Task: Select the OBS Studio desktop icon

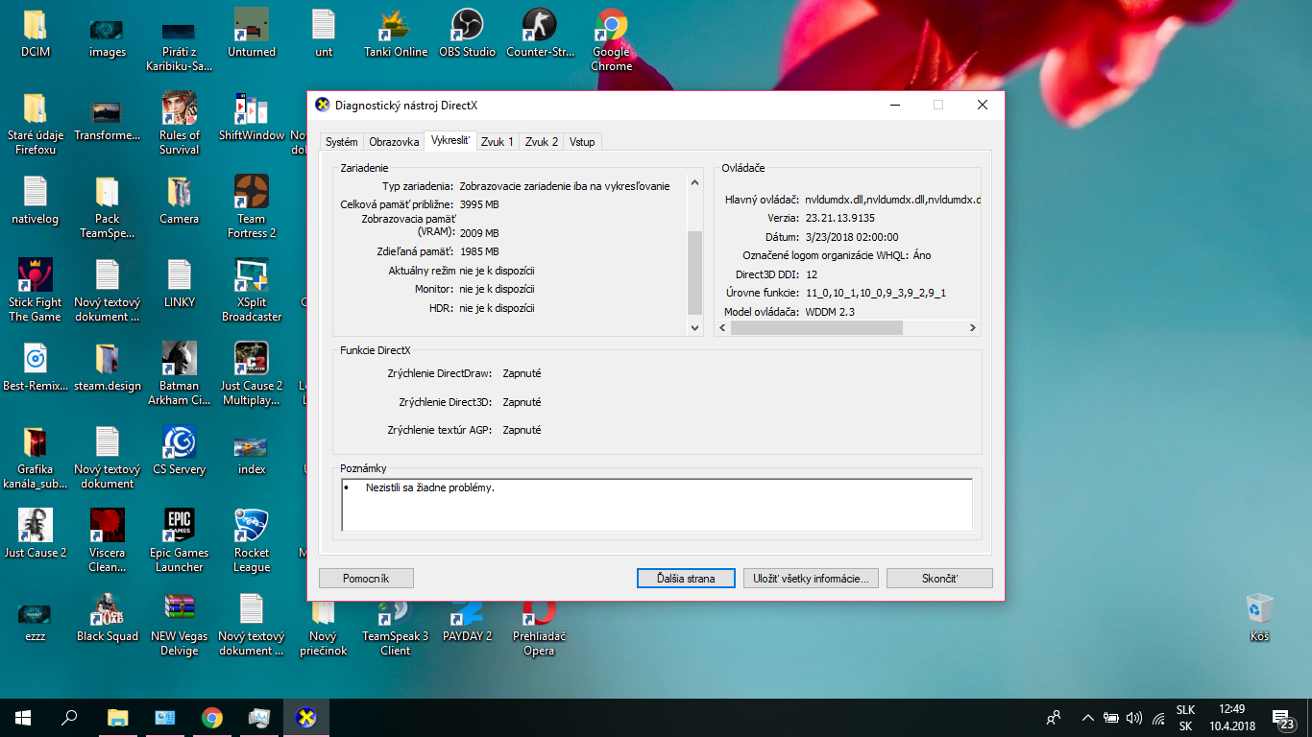Action: point(467,34)
